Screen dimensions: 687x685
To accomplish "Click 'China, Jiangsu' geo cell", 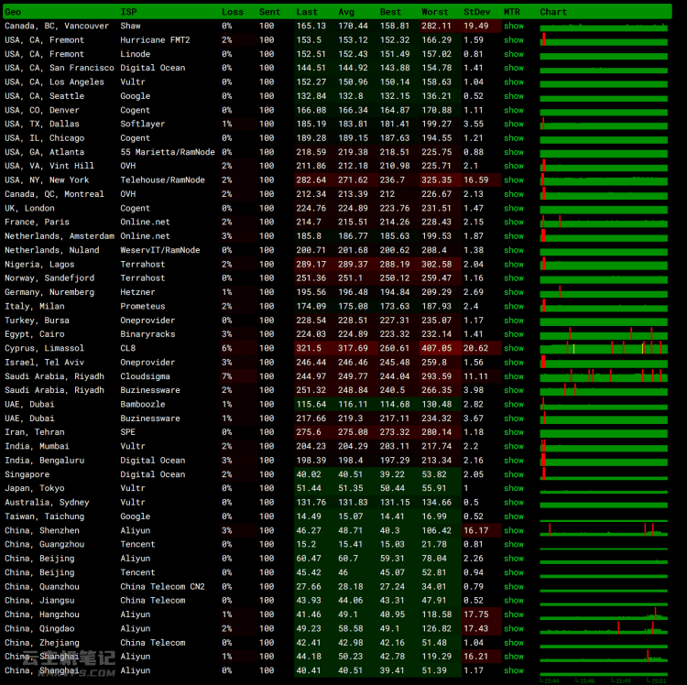I will 39,601.
